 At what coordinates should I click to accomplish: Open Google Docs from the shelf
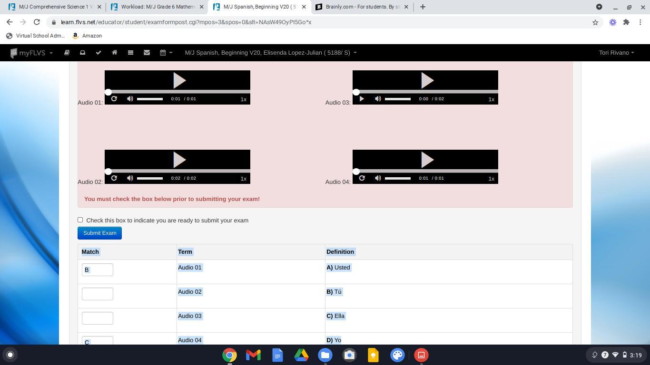(x=277, y=355)
